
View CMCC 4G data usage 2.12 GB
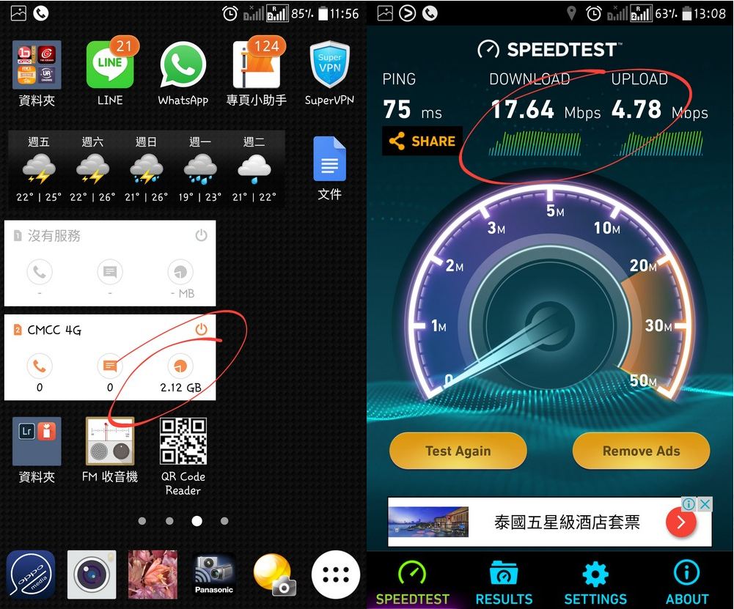[180, 373]
